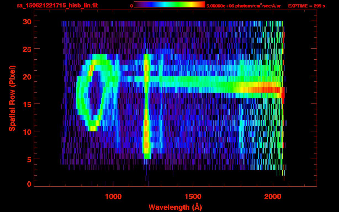This screenshot has height=212, width=339.
Task: Click the dark purple end of the color bar
Action: (137, 4)
